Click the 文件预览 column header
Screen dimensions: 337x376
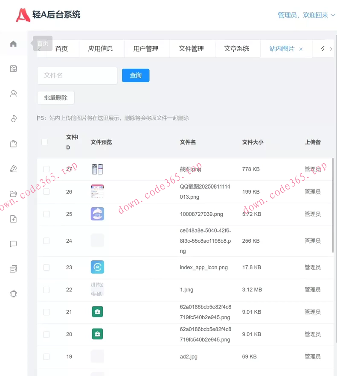[101, 142]
